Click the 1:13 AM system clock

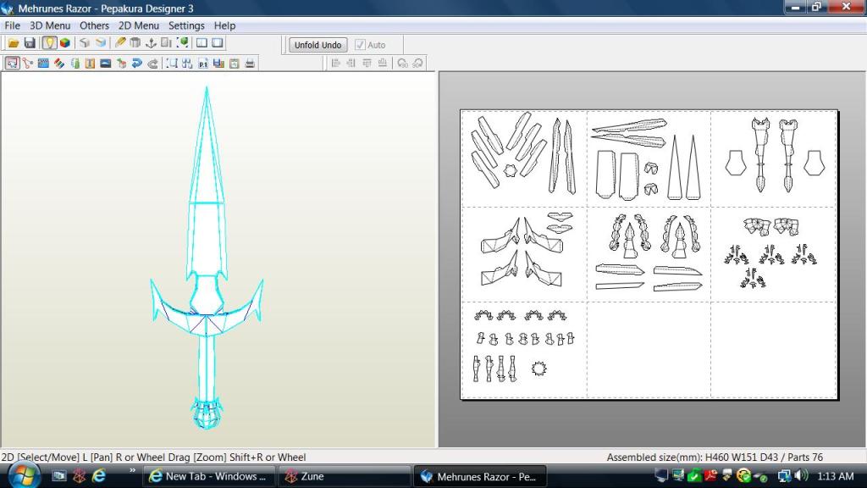(836, 476)
